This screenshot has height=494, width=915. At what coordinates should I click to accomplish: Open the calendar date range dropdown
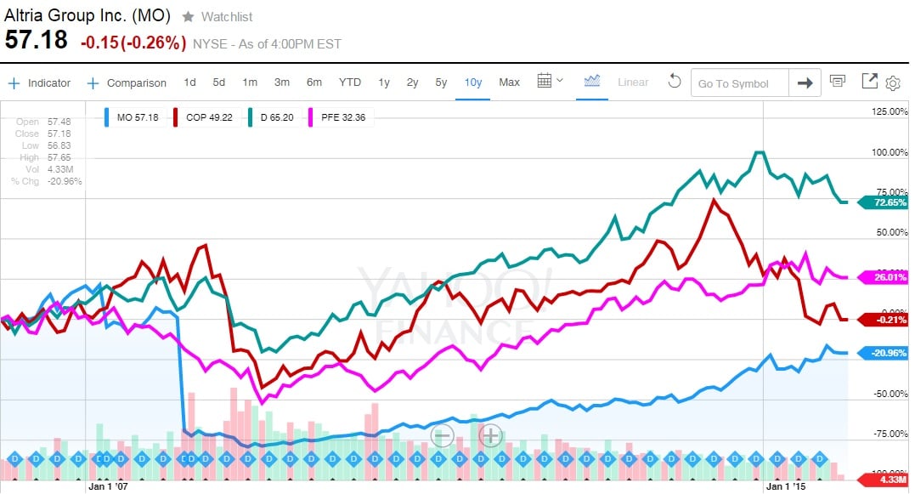(x=551, y=82)
